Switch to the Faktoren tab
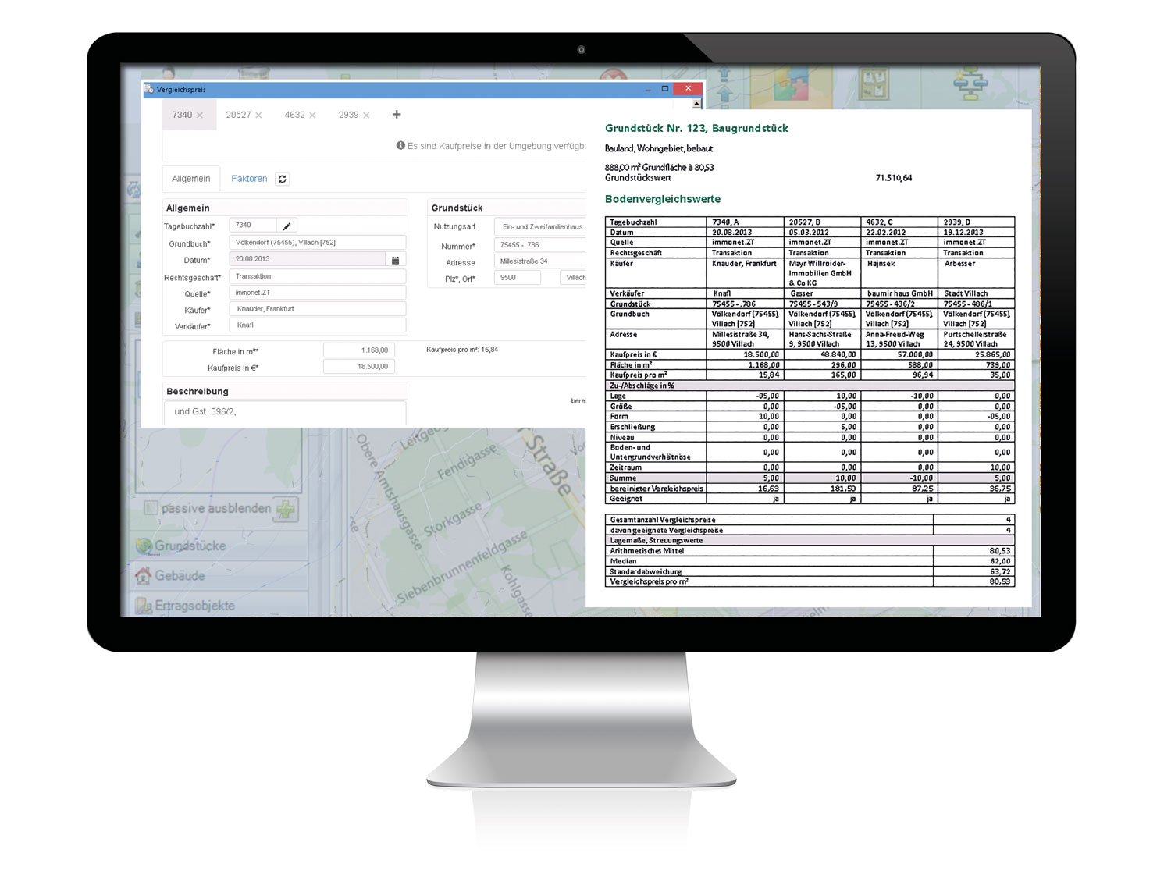The image size is (1171, 878). [249, 179]
